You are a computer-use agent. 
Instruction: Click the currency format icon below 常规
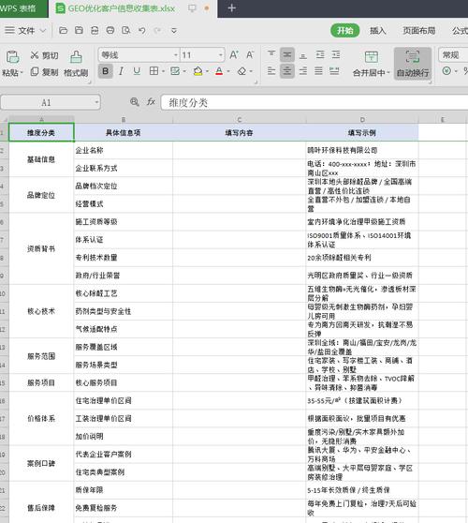pyautogui.click(x=446, y=70)
